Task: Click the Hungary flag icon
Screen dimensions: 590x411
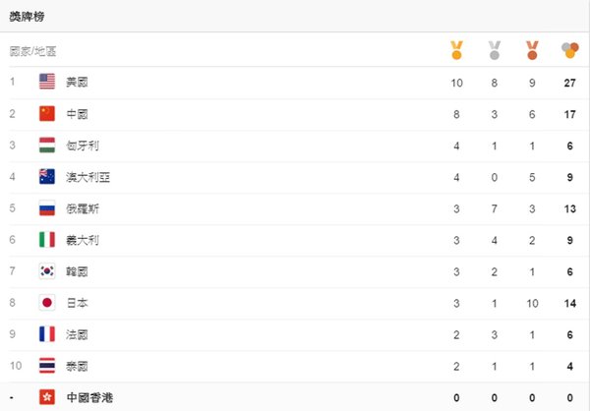Action: point(47,145)
